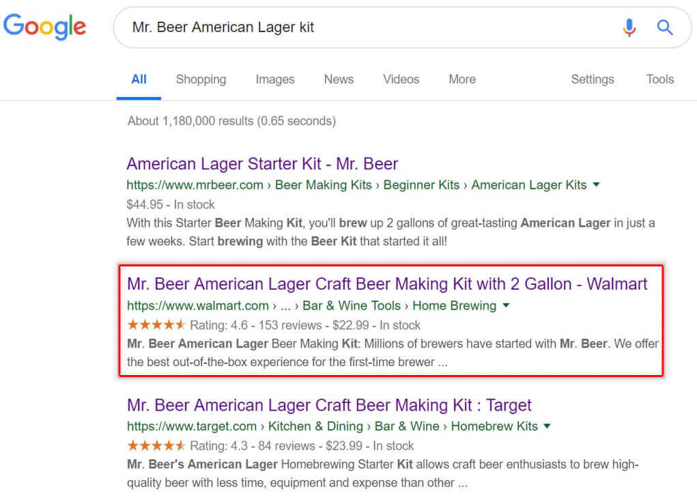Switch to the Videos tab
697x498 pixels.
[401, 79]
